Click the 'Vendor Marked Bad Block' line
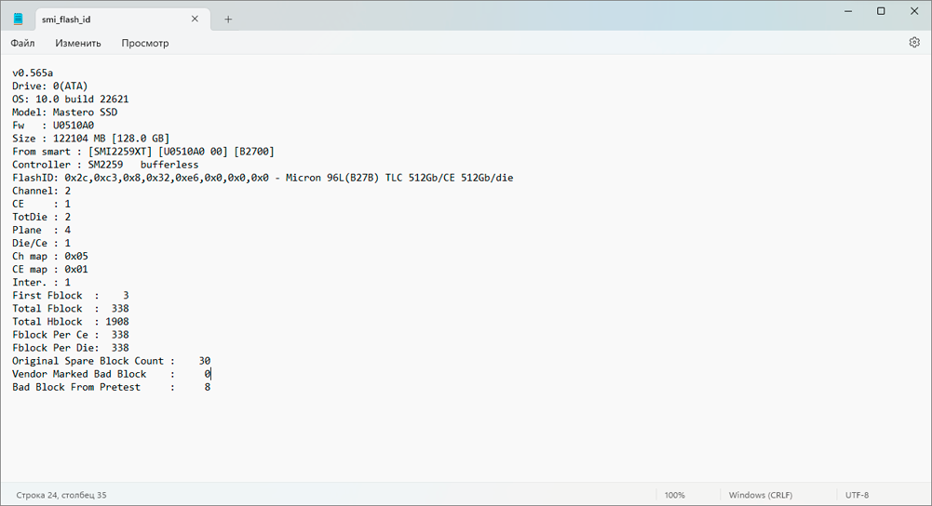Viewport: 932px width, 506px height. [111, 374]
